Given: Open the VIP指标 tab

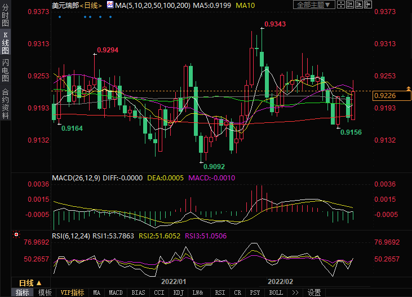Looking at the screenshot, I should 72,292.
